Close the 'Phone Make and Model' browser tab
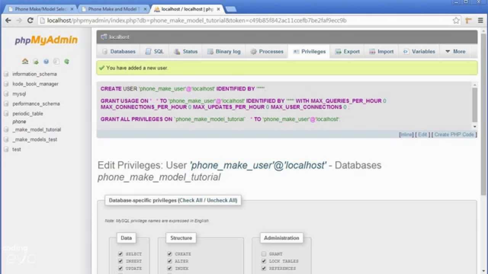The width and height of the screenshot is (488, 274). click(145, 9)
